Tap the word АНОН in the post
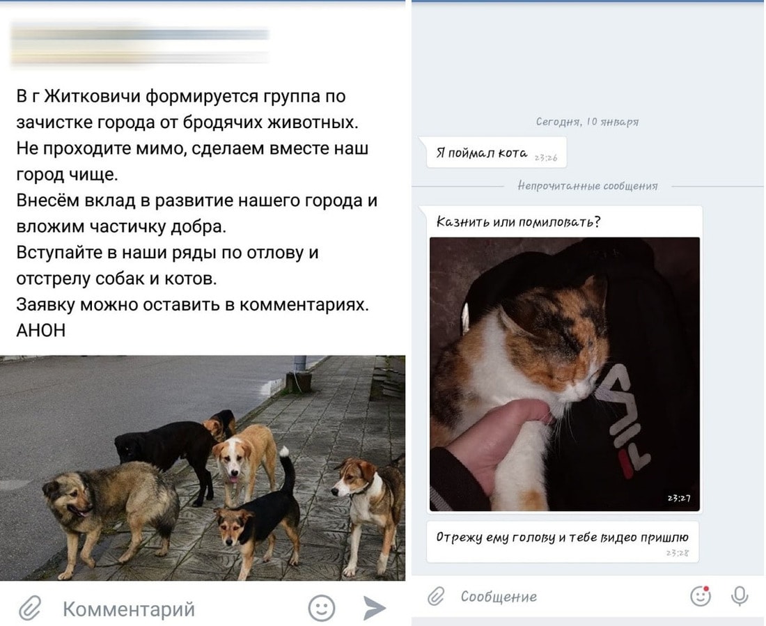The width and height of the screenshot is (766, 626). tap(41, 331)
